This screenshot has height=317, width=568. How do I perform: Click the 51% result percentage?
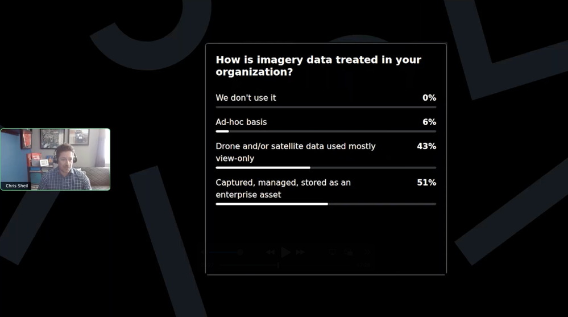pos(426,183)
